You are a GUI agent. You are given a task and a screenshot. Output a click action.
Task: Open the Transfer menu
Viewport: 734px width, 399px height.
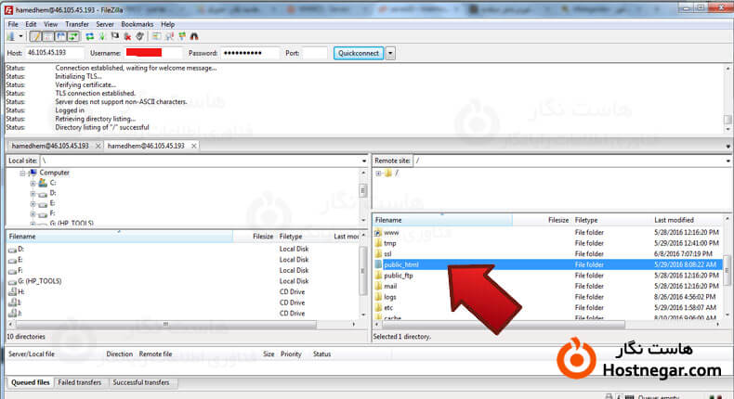[77, 24]
